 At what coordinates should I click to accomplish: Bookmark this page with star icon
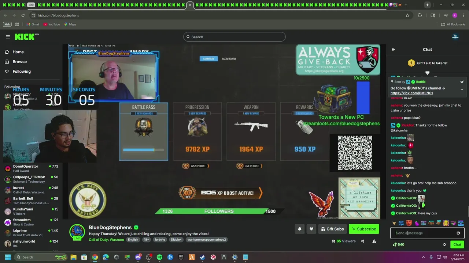point(407,15)
